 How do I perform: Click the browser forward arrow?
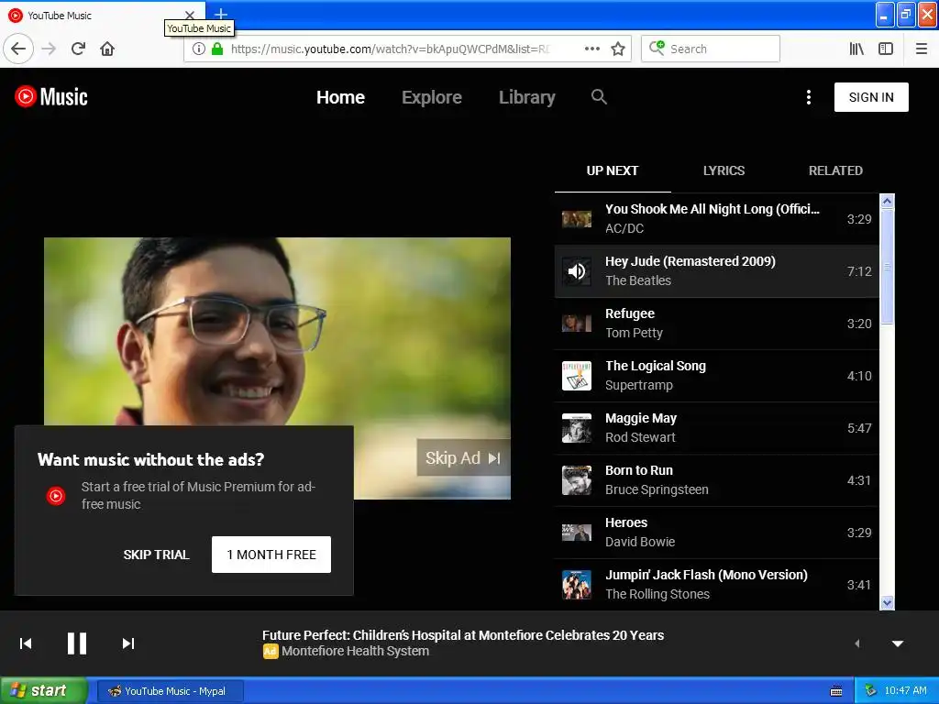point(49,49)
